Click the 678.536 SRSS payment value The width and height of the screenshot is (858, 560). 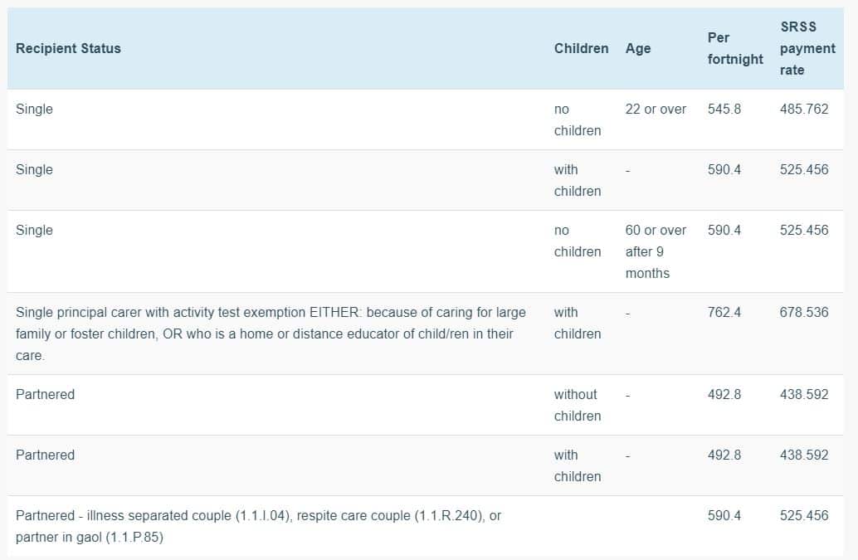[803, 312]
